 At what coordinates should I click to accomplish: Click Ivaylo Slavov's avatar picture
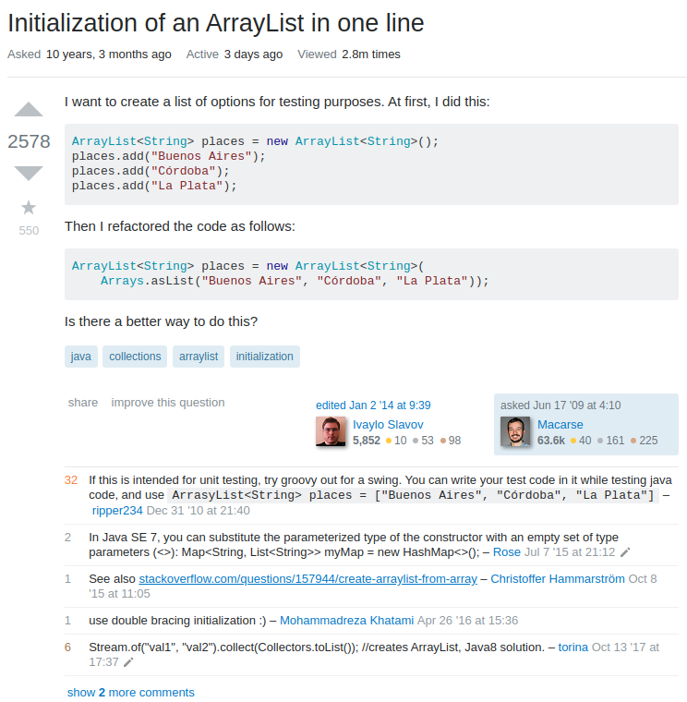coord(331,431)
